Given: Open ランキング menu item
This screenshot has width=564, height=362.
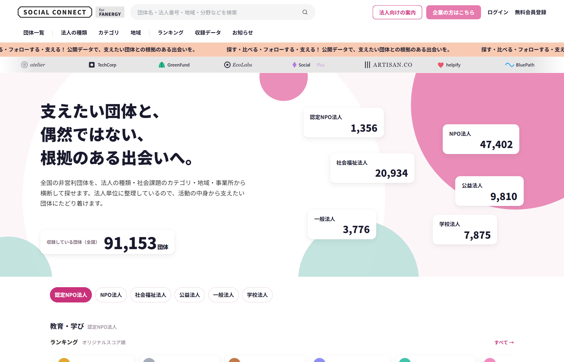Looking at the screenshot, I should 171,33.
